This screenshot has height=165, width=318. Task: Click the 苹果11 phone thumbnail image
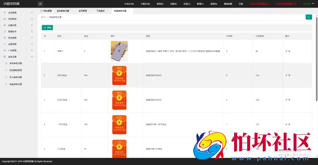(x=119, y=51)
